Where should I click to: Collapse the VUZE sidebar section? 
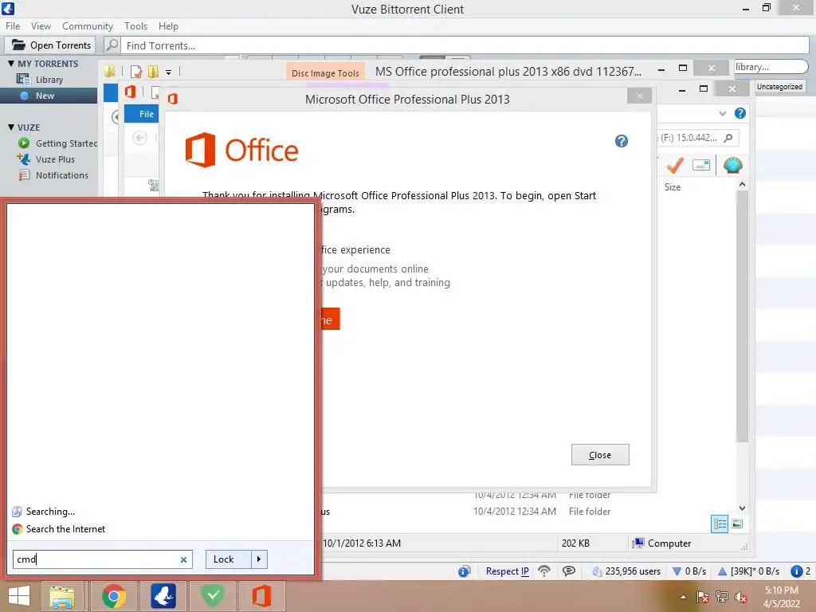[x=11, y=127]
